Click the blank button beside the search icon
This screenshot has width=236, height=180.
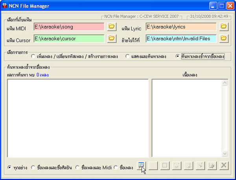tap(153, 166)
